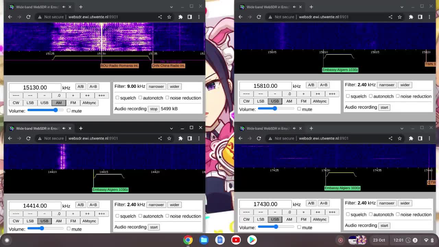The height and width of the screenshot is (247, 439).
Task: Reload the page in the 14414.00 kHz window
Action: click(x=28, y=138)
